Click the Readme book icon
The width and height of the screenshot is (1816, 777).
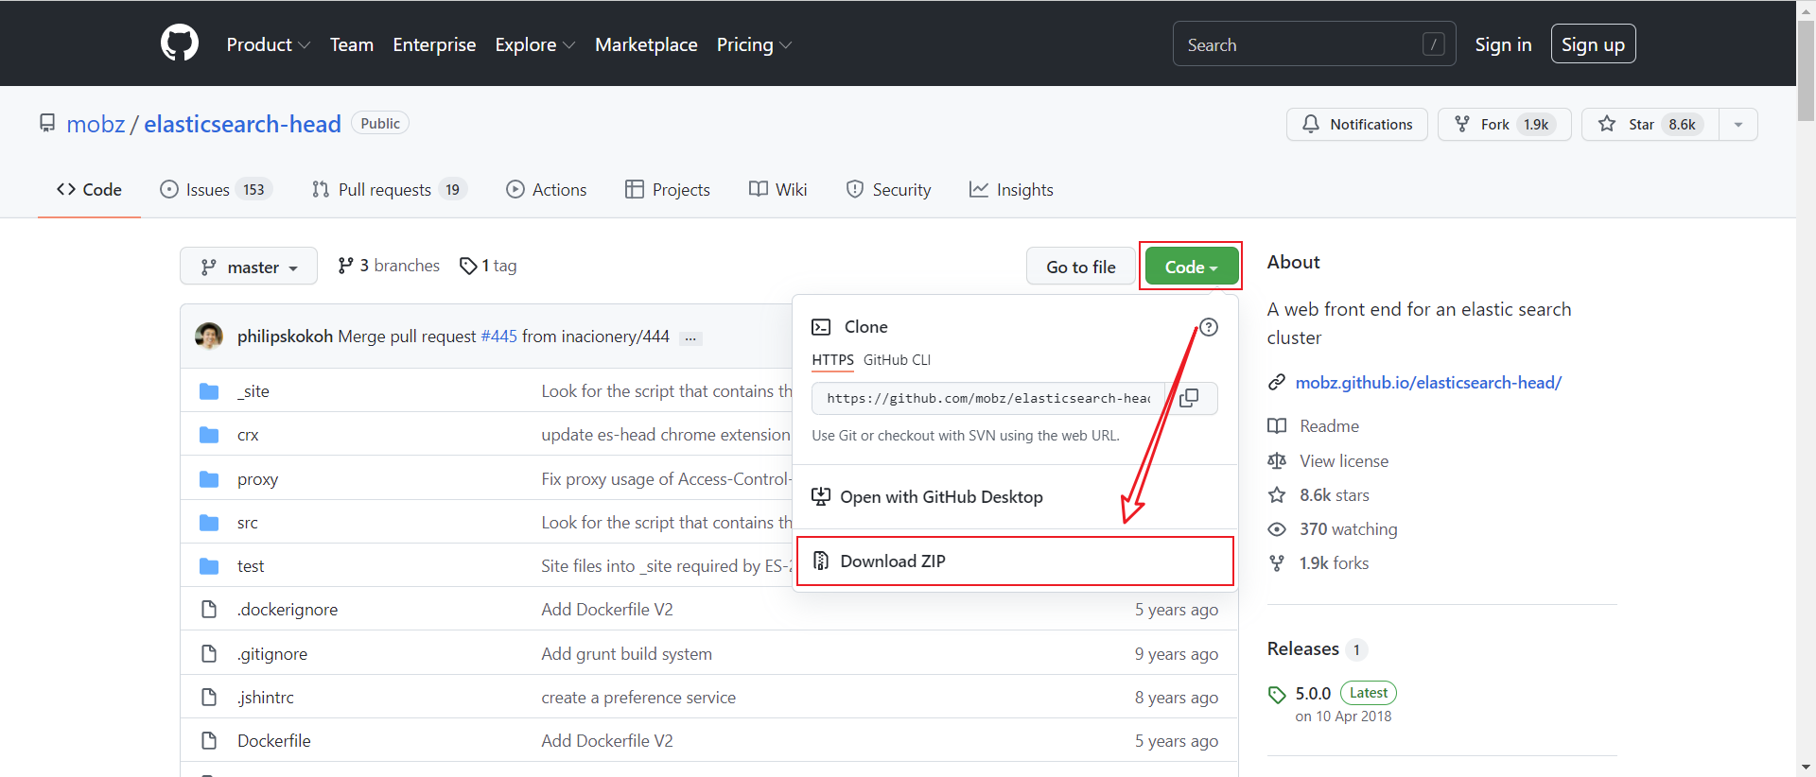(1277, 426)
